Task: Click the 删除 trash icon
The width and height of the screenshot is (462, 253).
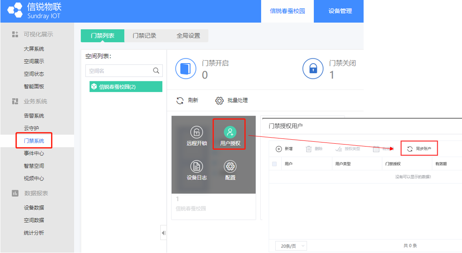Action: pyautogui.click(x=309, y=149)
